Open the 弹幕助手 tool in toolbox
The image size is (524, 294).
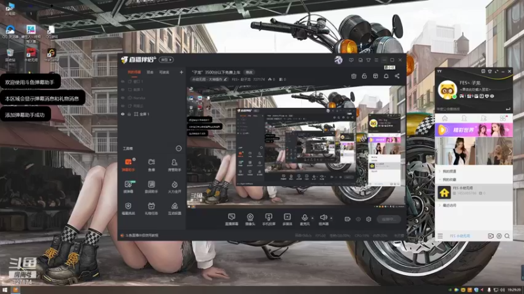[128, 165]
